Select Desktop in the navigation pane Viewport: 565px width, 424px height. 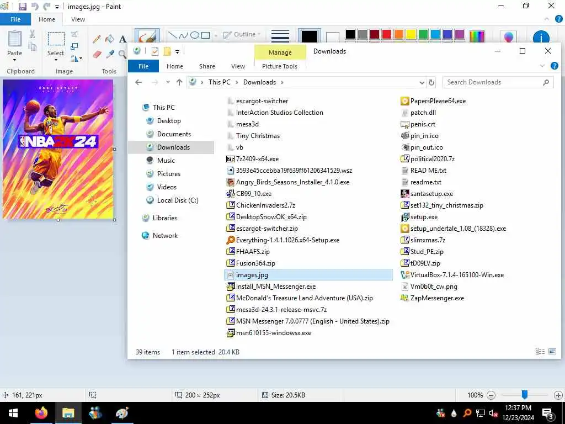(169, 121)
